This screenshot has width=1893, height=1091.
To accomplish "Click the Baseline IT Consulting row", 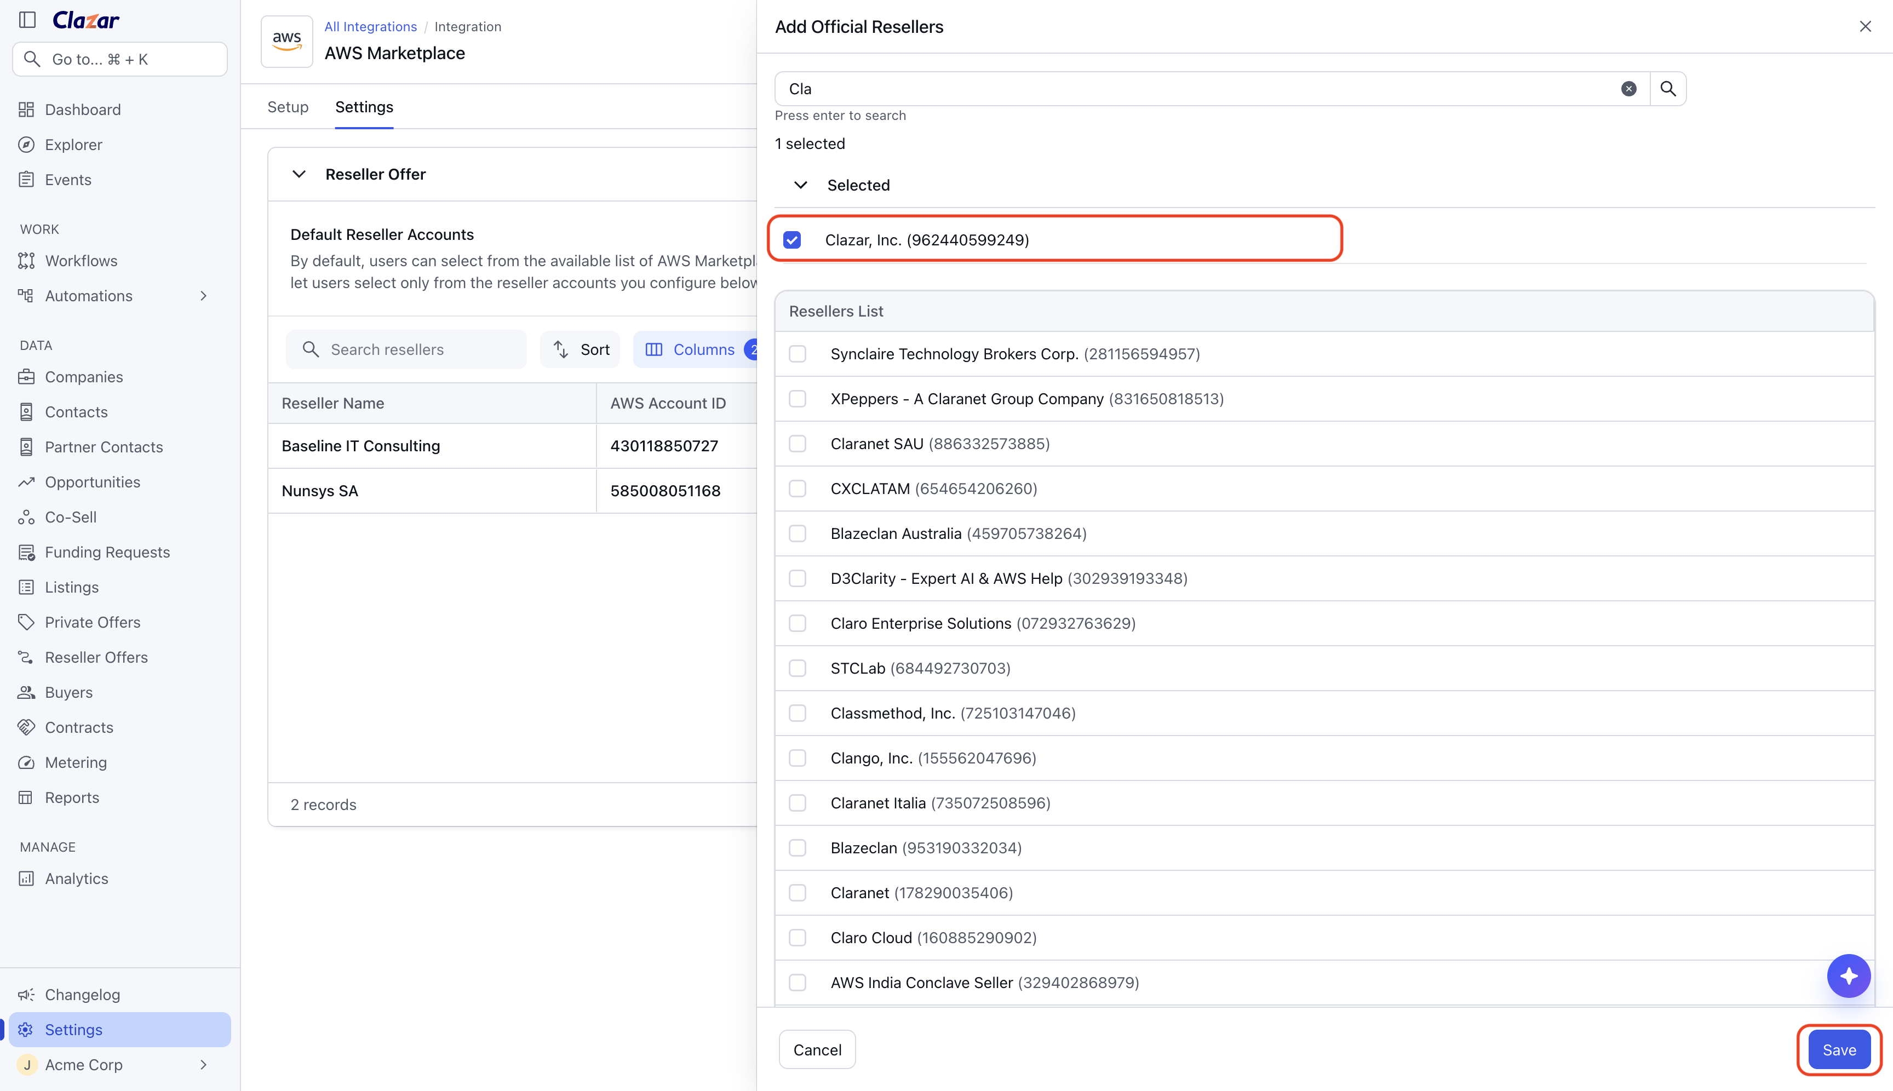I will [x=513, y=446].
